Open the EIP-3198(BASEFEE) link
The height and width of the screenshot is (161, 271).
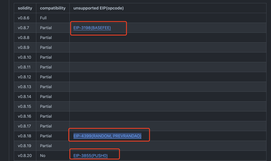tap(92, 28)
